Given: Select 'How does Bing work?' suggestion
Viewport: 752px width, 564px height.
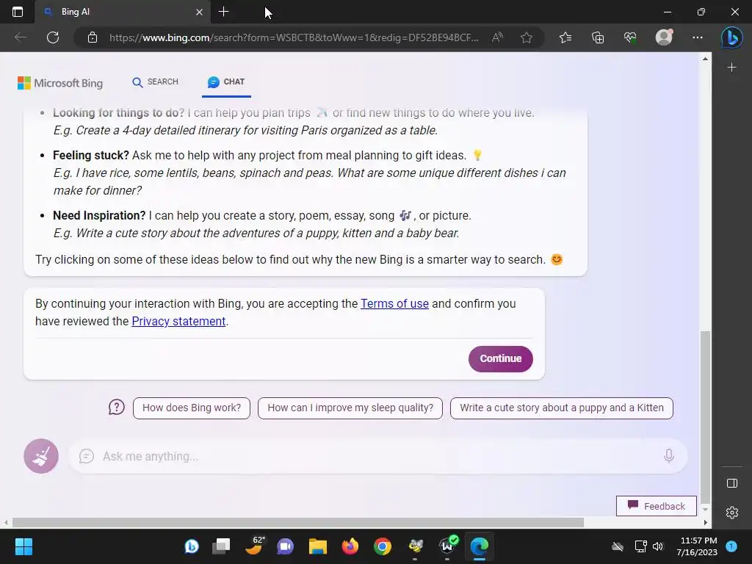Looking at the screenshot, I should pyautogui.click(x=192, y=408).
